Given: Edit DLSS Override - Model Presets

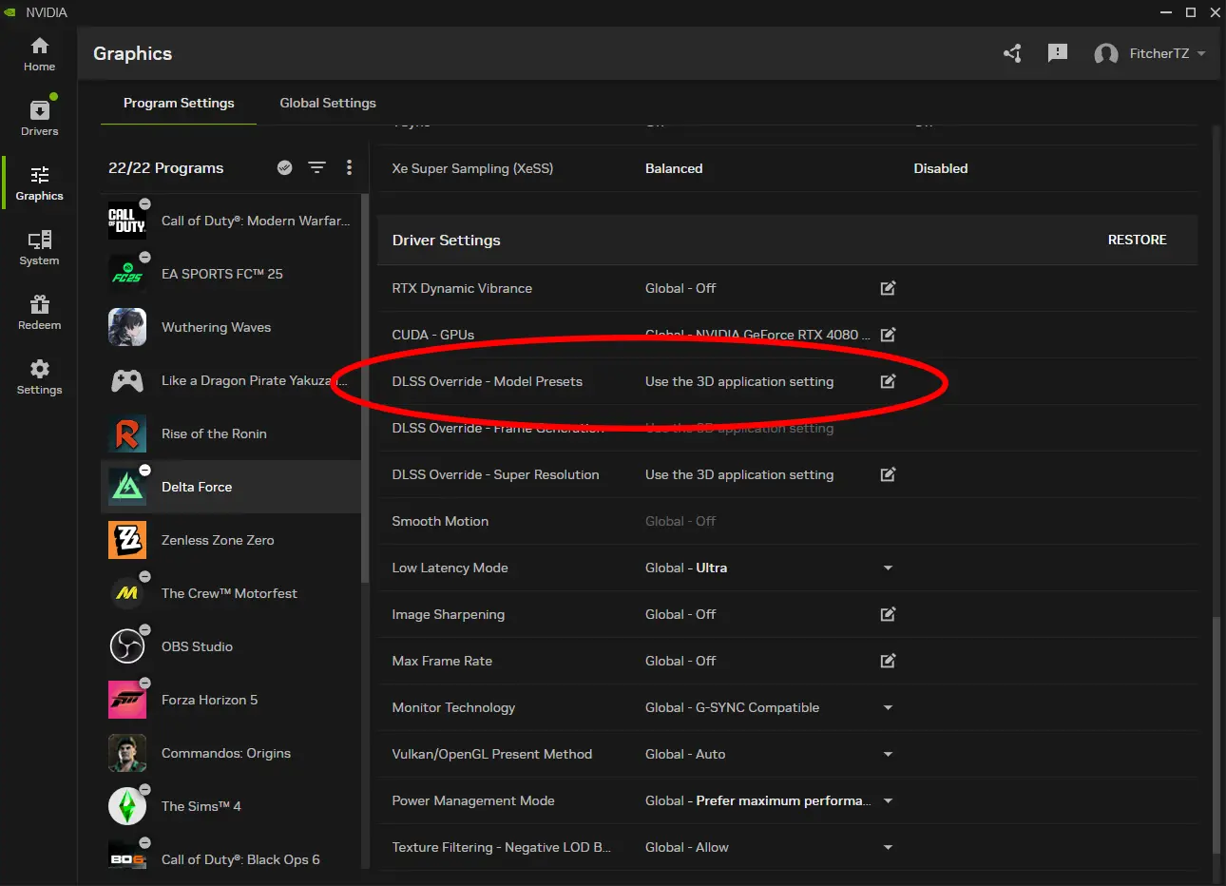Looking at the screenshot, I should coord(888,381).
